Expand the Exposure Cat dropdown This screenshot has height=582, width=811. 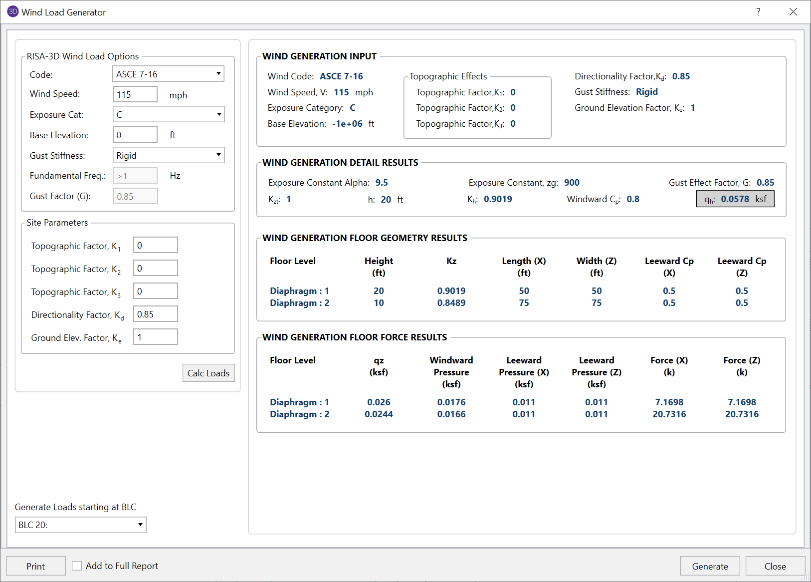168,114
